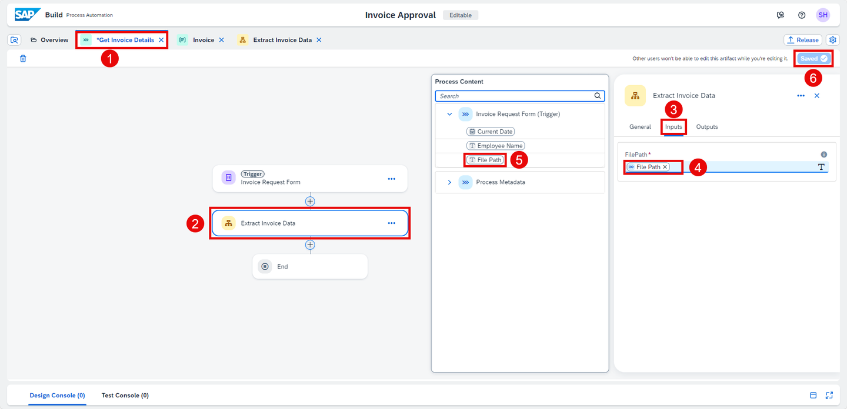
Task: Remove the File Path token from FilePath input
Action: point(665,167)
